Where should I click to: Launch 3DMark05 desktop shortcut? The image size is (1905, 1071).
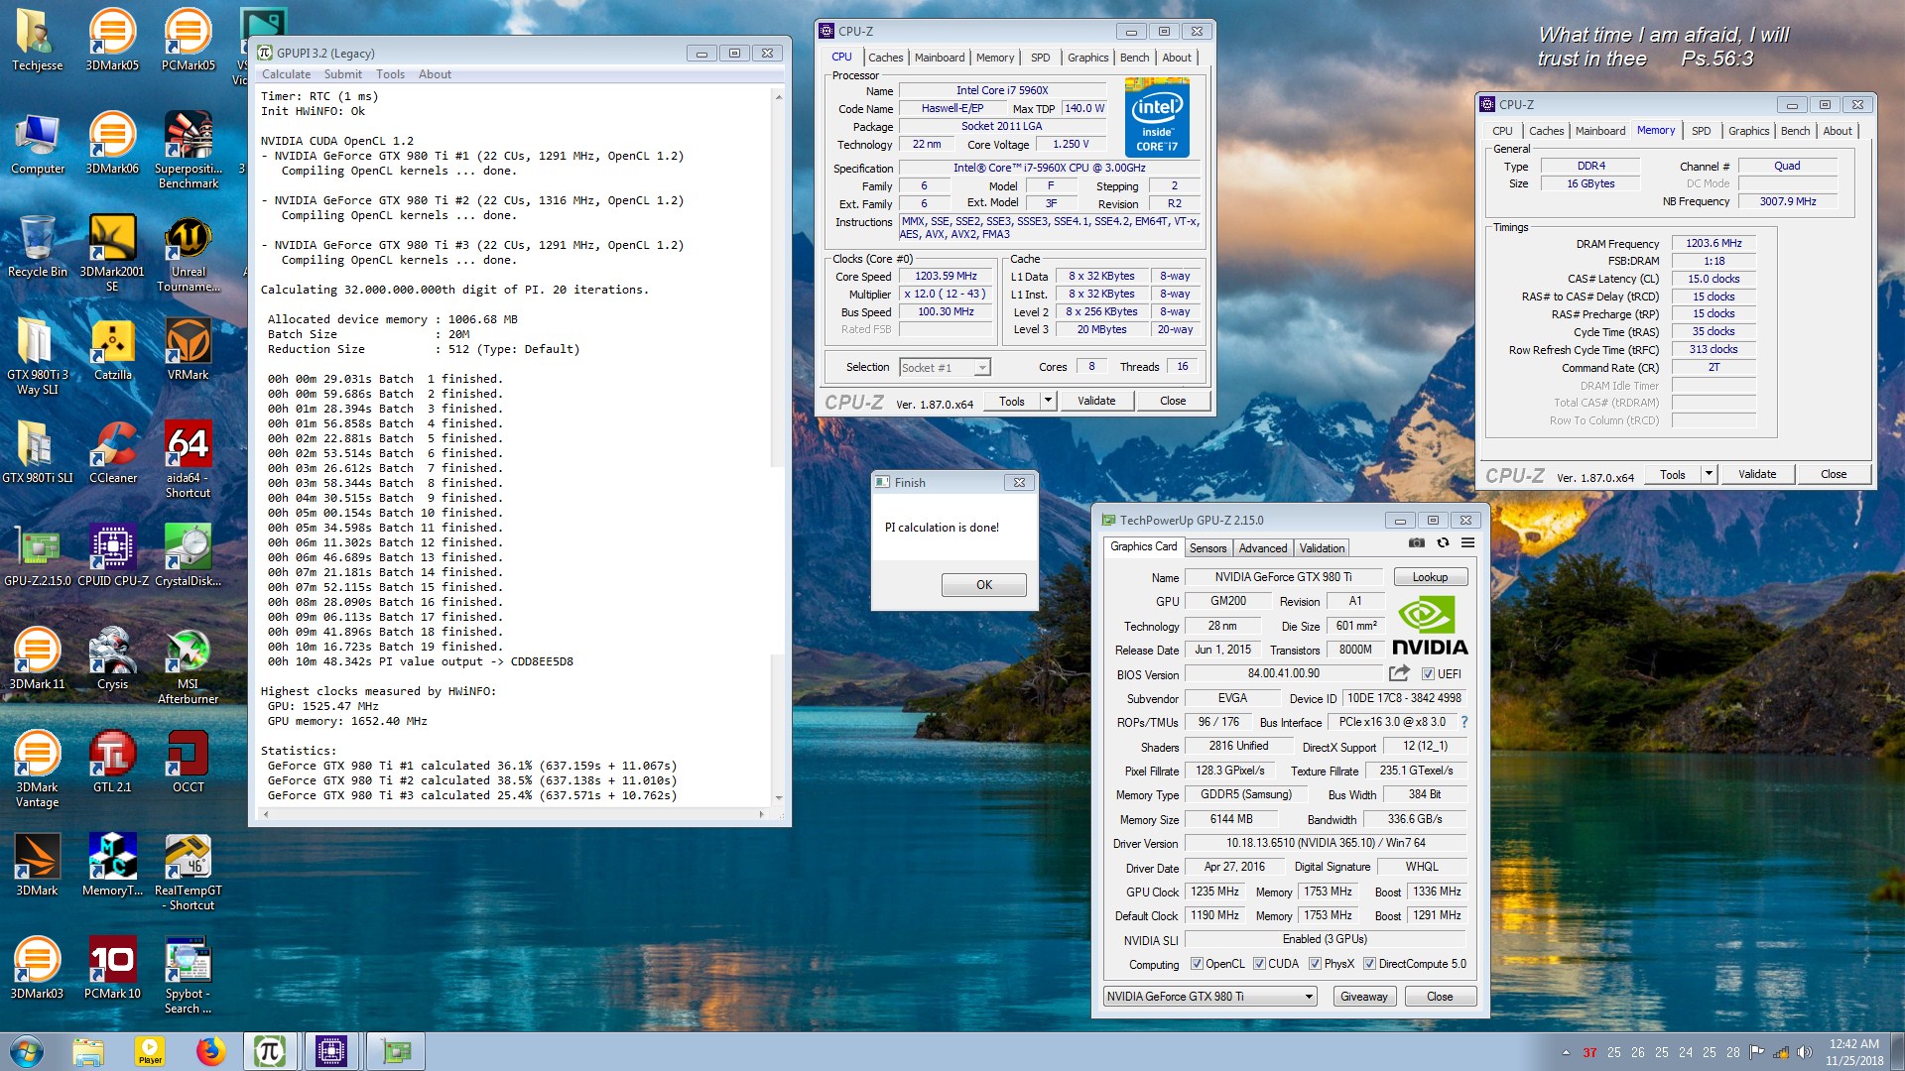click(112, 40)
